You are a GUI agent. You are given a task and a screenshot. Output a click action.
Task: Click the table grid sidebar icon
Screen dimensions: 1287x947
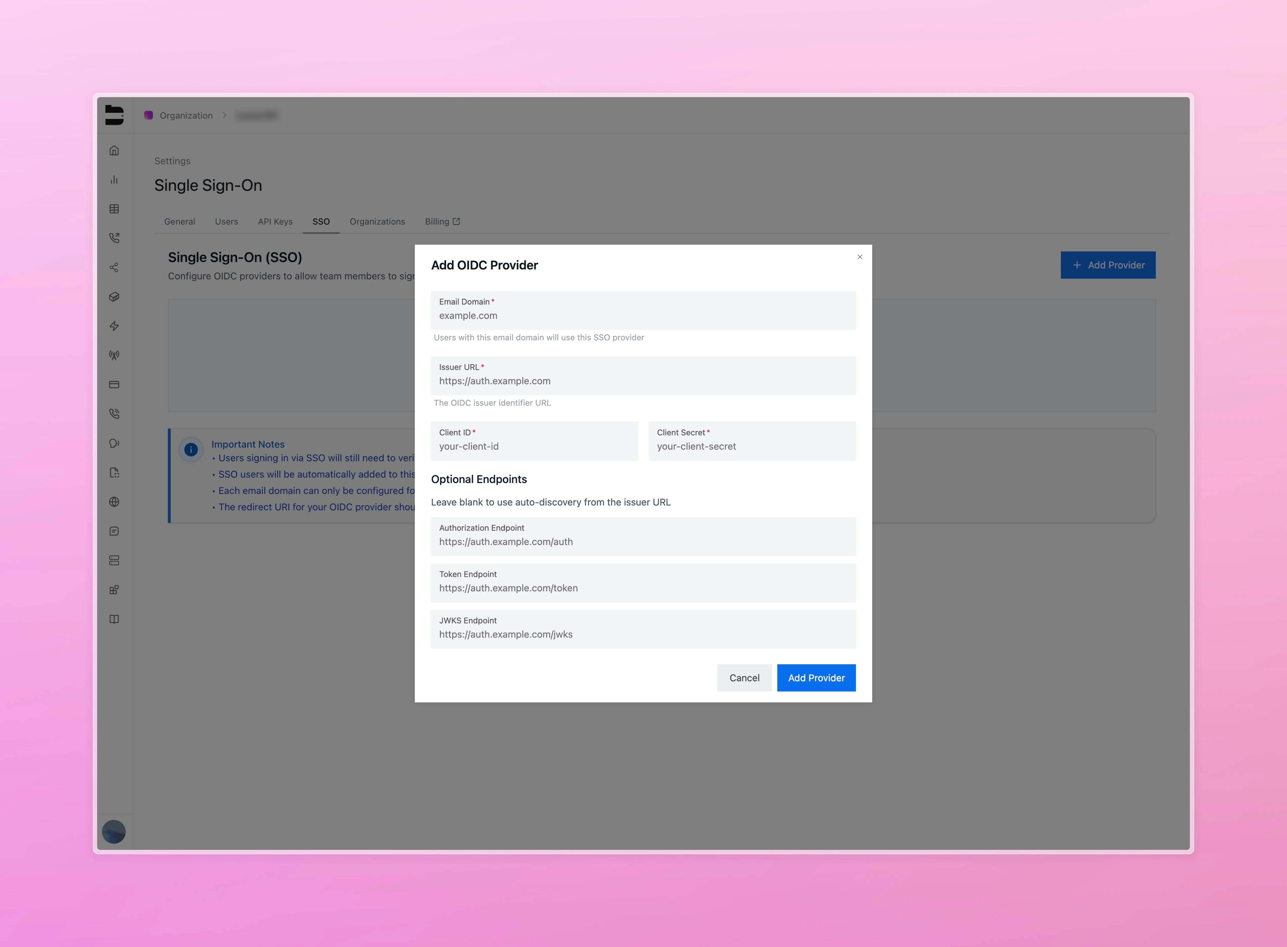pyautogui.click(x=114, y=209)
